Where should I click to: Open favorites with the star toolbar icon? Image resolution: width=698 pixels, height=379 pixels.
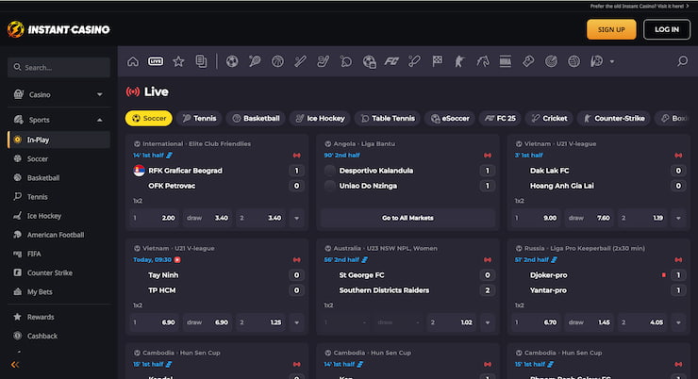coord(178,61)
